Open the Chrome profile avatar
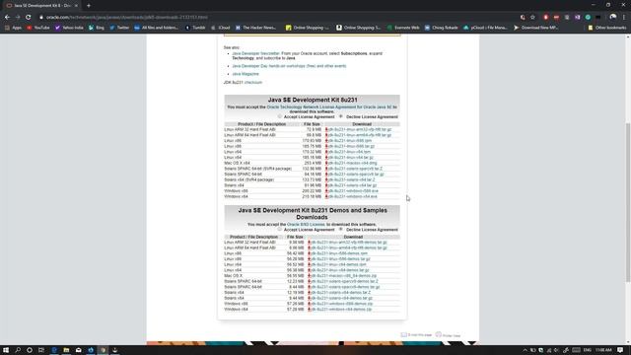The height and width of the screenshot is (355, 631). 613,18
